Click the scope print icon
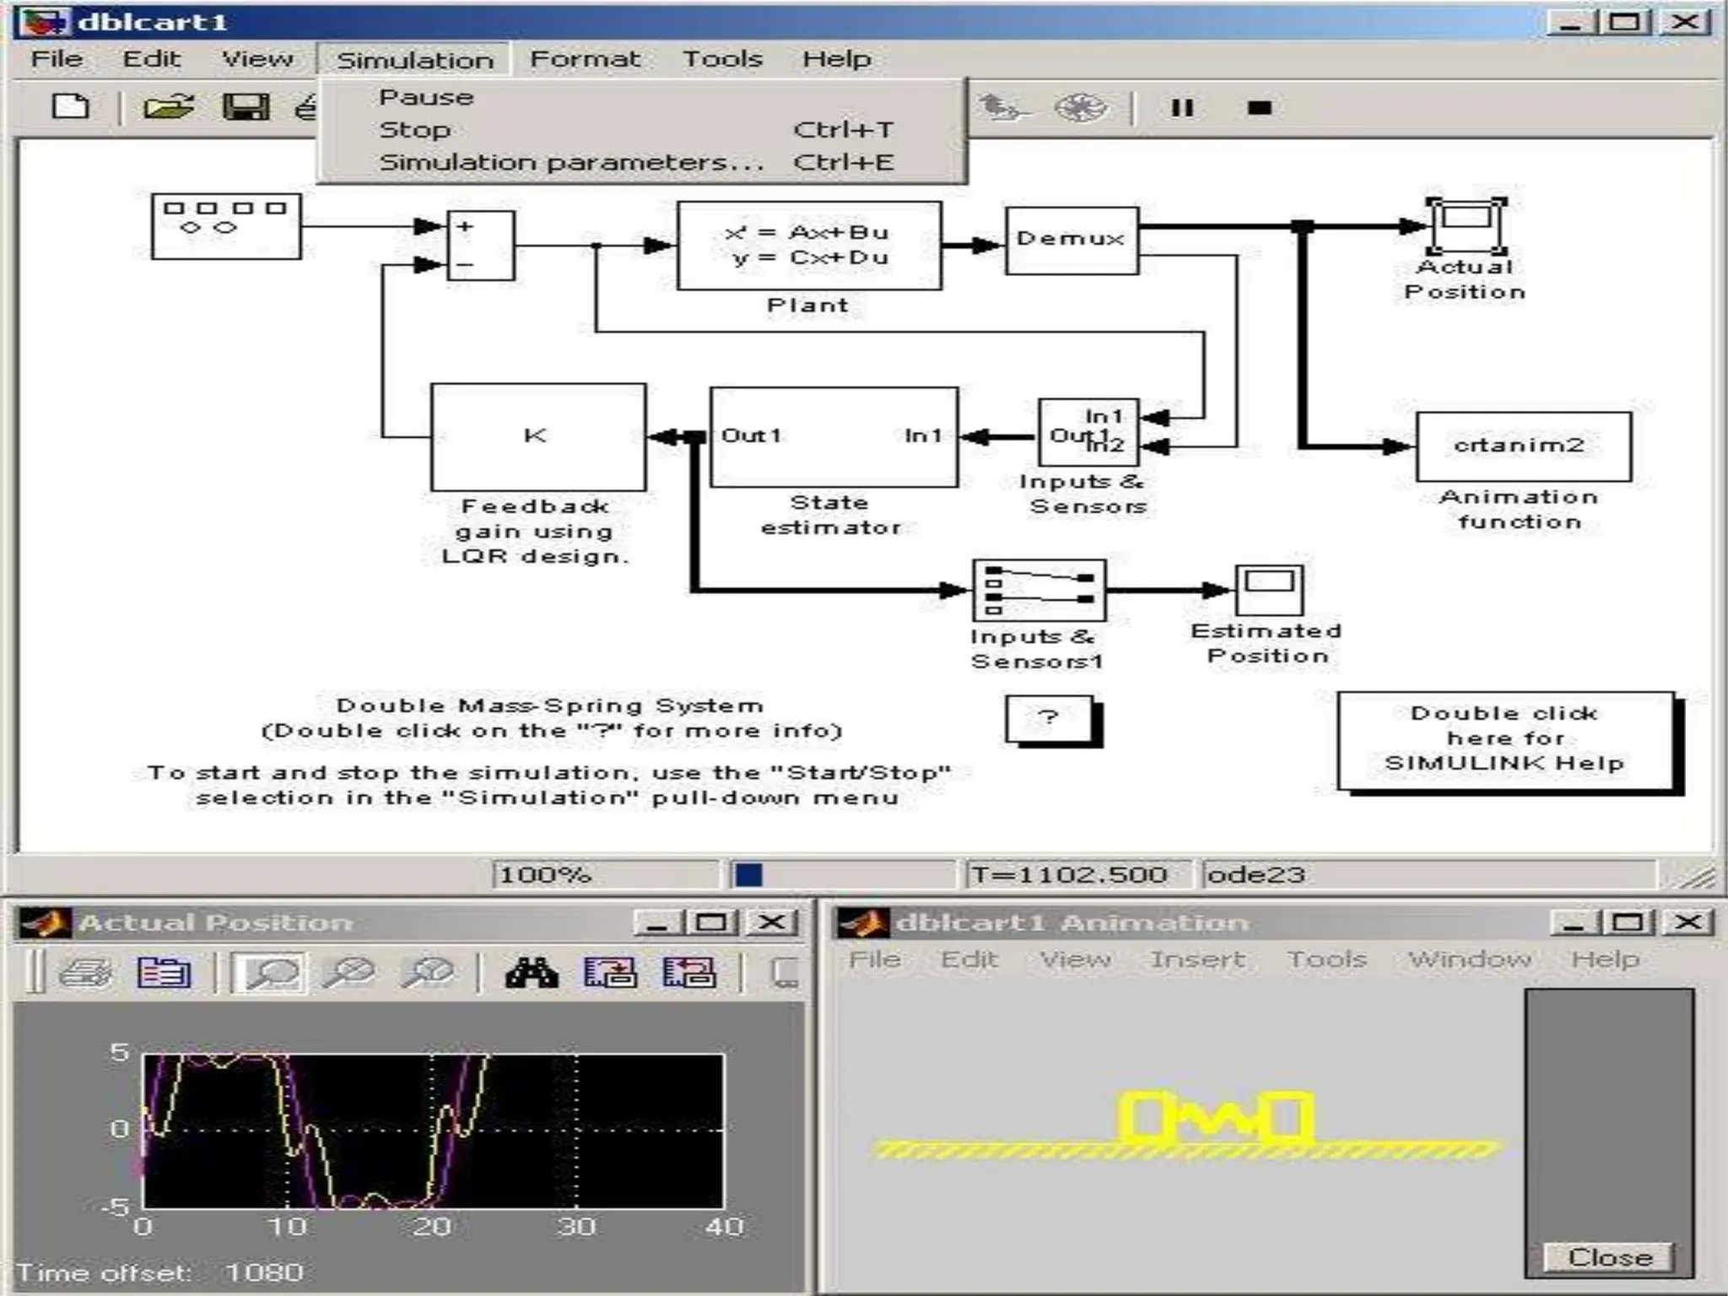 click(86, 973)
